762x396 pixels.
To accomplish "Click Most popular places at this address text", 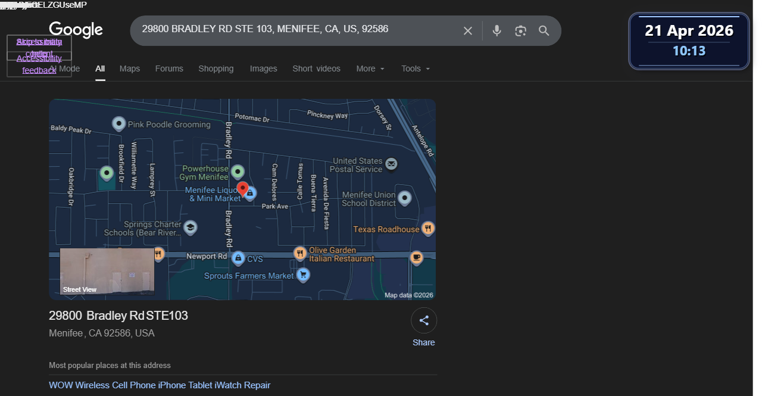I will click(110, 366).
